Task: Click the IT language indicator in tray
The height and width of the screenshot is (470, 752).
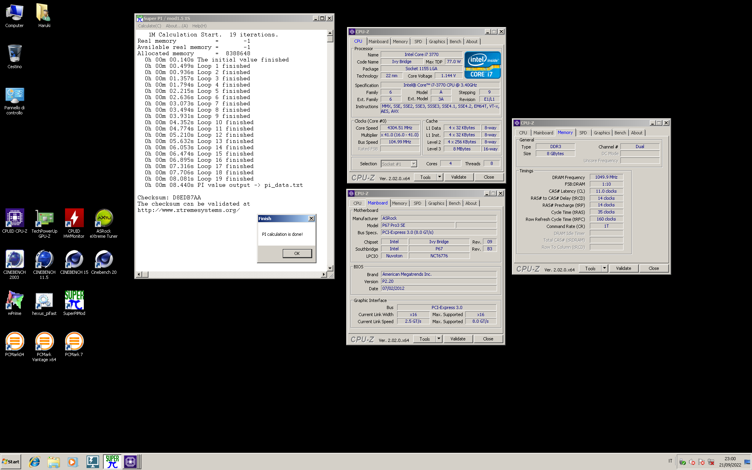Action: 670,461
